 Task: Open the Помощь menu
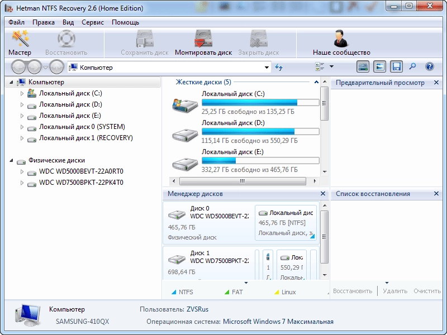pos(125,22)
